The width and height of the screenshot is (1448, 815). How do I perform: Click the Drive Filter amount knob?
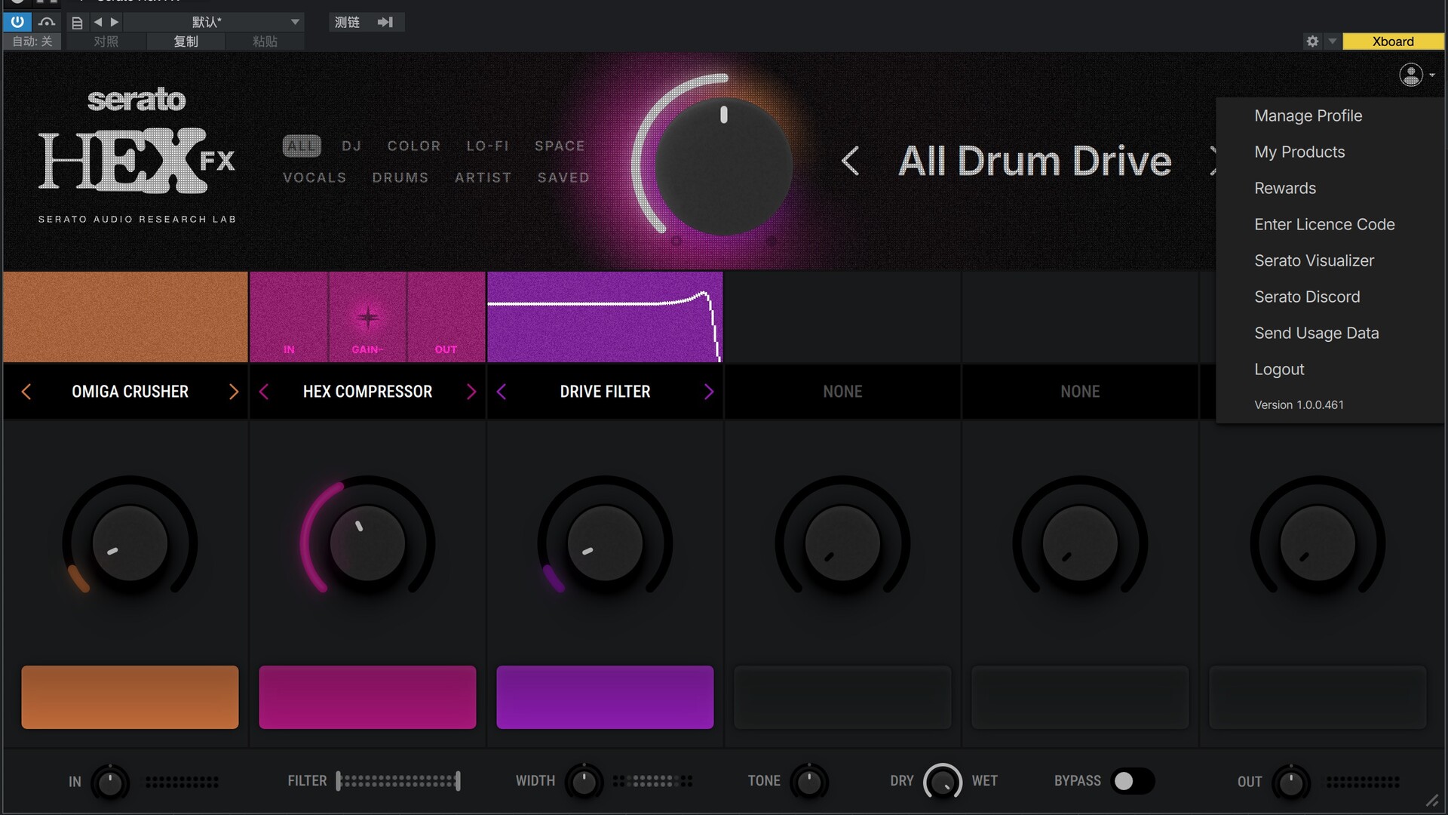pos(605,543)
